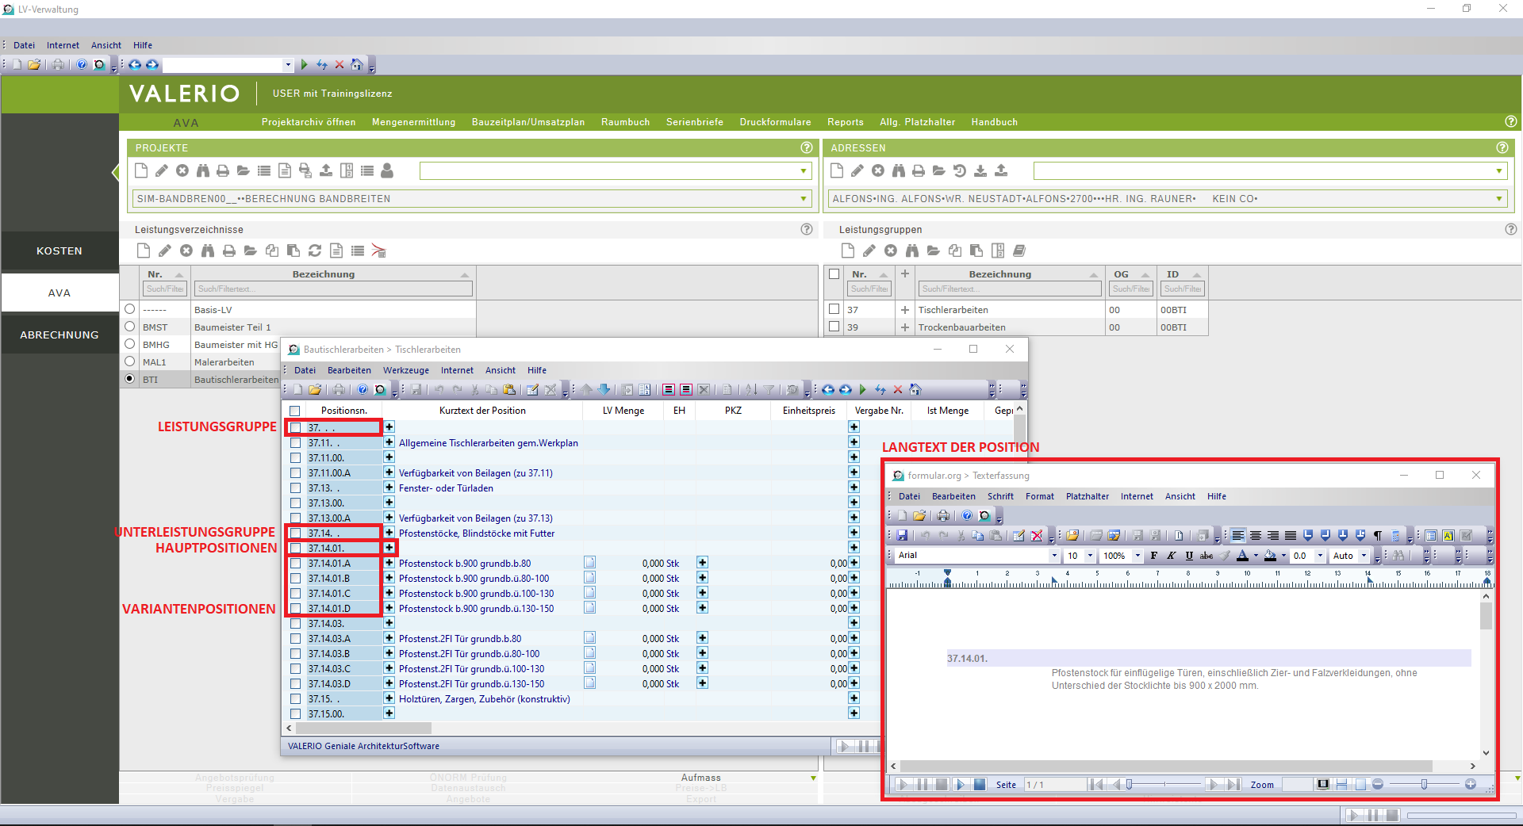
Task: Toggle bold formatting in Texterfassung window
Action: [x=1153, y=556]
